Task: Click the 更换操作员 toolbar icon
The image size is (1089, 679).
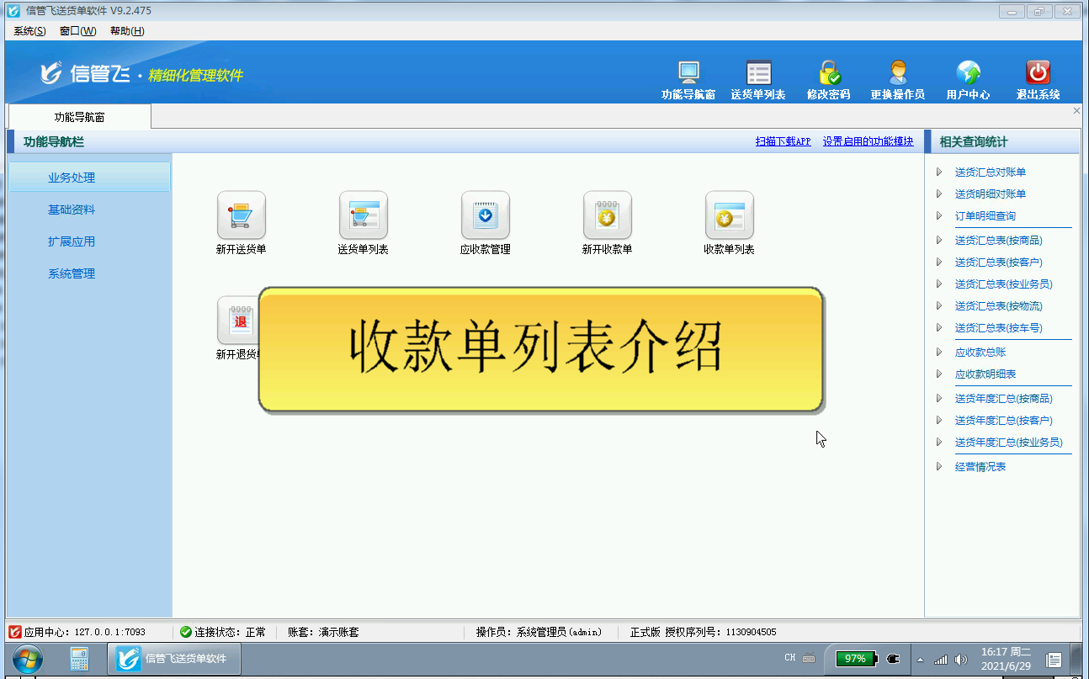Action: click(x=897, y=73)
